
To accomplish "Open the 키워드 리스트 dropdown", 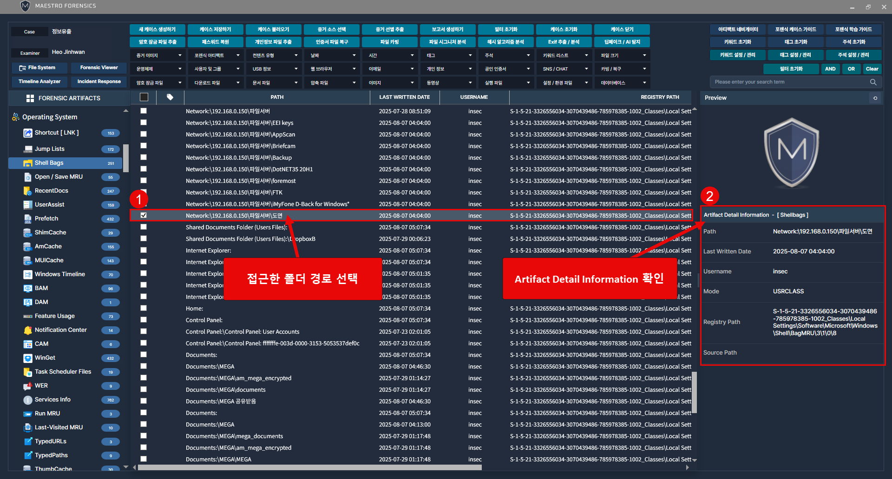I will coord(564,56).
